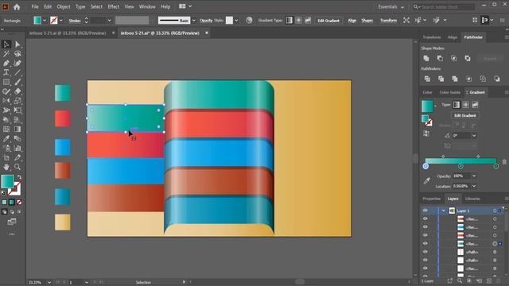Image resolution: width=509 pixels, height=286 pixels.
Task: Select the rightmost gradient color stop
Action: [496, 166]
